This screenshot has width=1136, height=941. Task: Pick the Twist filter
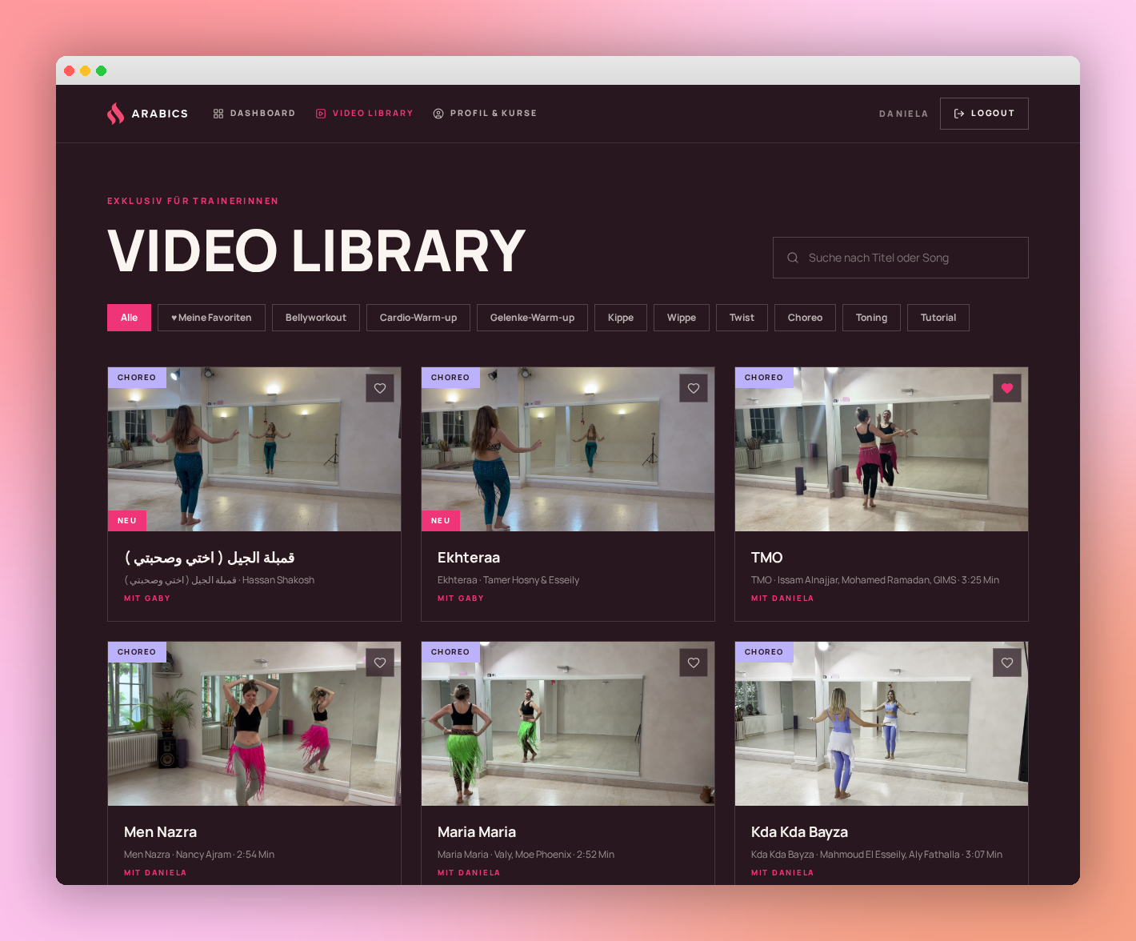click(x=742, y=318)
